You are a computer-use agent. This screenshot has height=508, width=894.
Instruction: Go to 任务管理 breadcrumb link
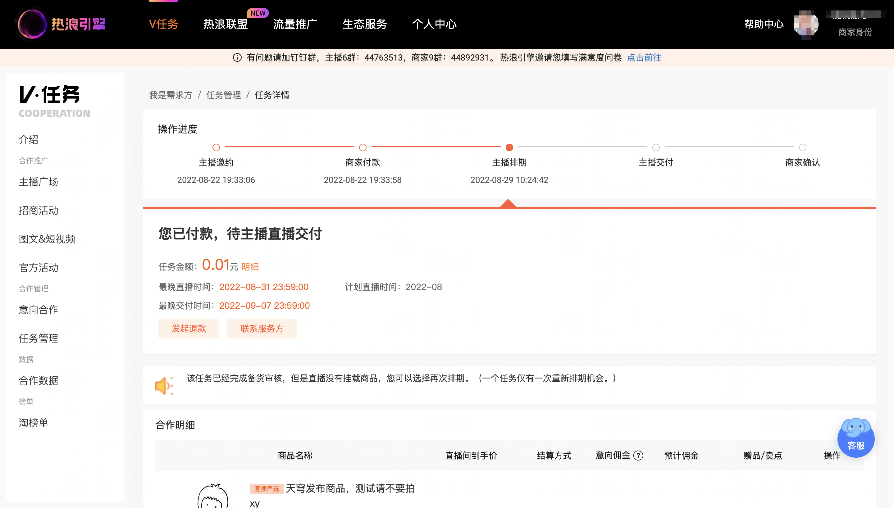pyautogui.click(x=224, y=95)
